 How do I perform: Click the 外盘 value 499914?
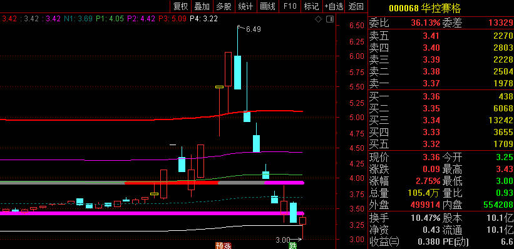[426, 205]
